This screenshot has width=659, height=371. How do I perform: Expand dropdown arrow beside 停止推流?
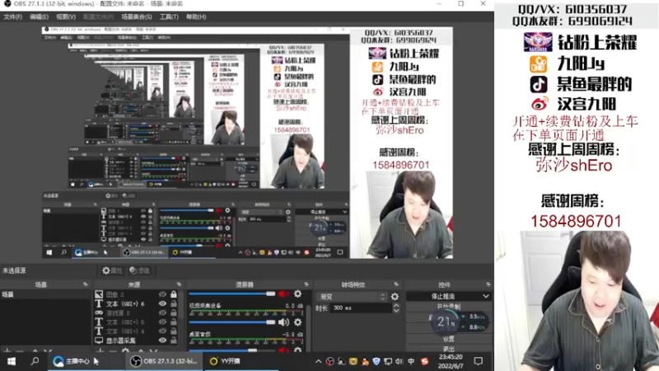[485, 296]
